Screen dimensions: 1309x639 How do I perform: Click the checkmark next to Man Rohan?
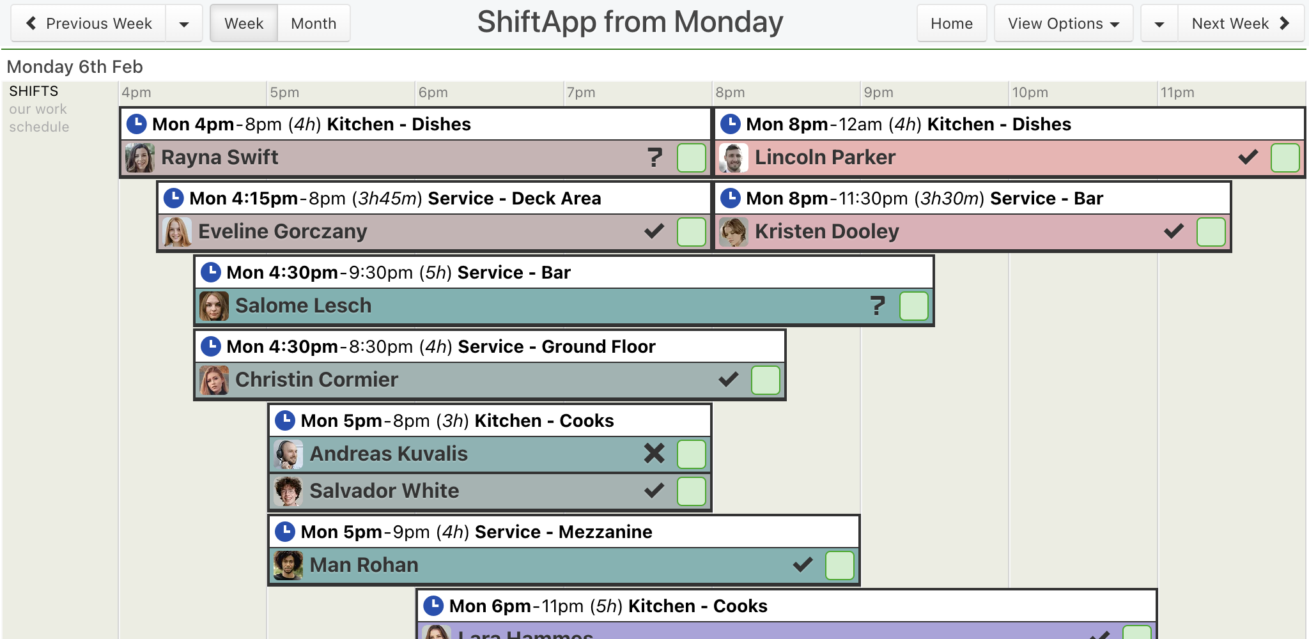point(803,565)
